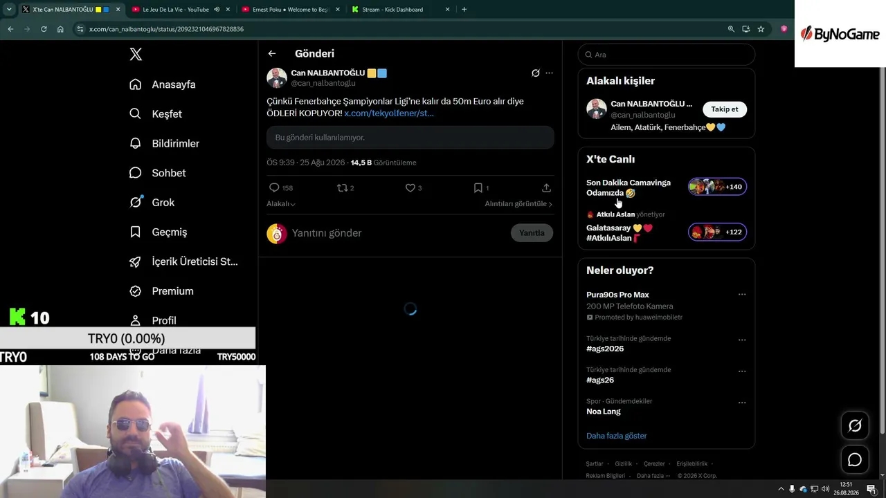
Task: Close the Ernest Poku tab
Action: point(338,10)
